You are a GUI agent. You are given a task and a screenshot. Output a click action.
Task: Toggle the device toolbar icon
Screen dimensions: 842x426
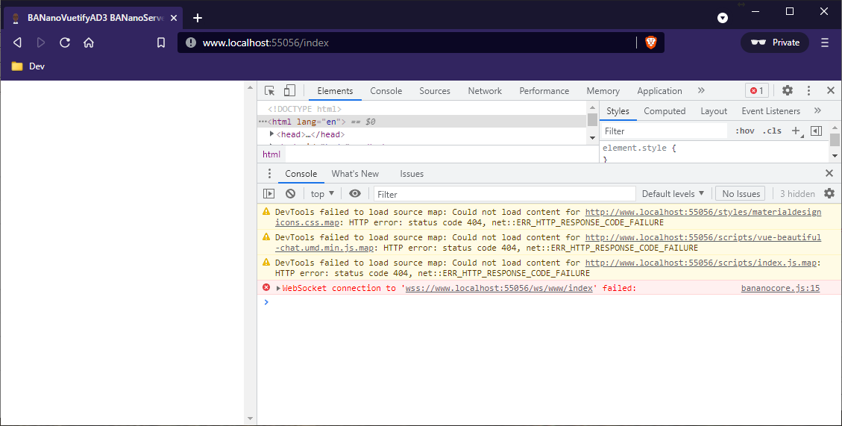289,91
